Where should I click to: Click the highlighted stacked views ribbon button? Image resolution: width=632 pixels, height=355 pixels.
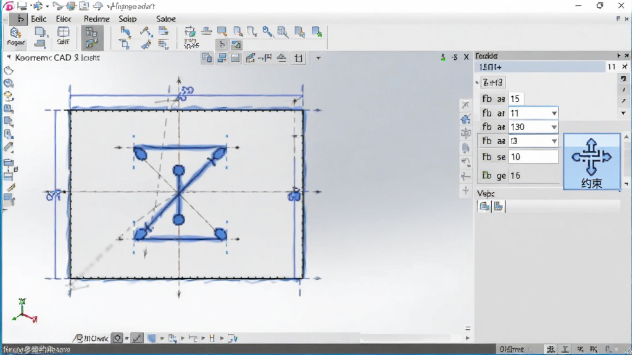(92, 38)
